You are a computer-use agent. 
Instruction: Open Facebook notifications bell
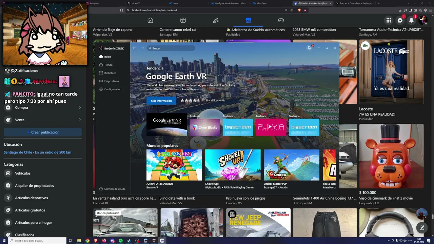(x=411, y=20)
